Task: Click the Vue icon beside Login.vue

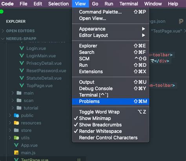Action: tap(22, 48)
